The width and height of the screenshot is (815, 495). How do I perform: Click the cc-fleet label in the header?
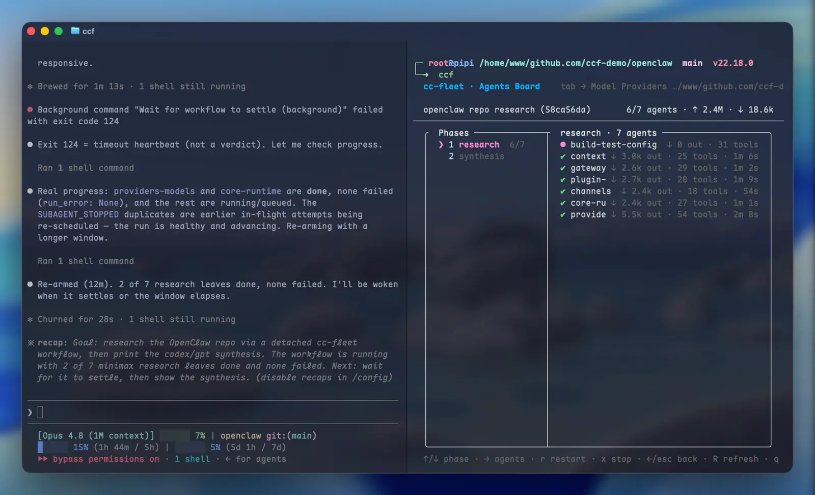pyautogui.click(x=443, y=87)
